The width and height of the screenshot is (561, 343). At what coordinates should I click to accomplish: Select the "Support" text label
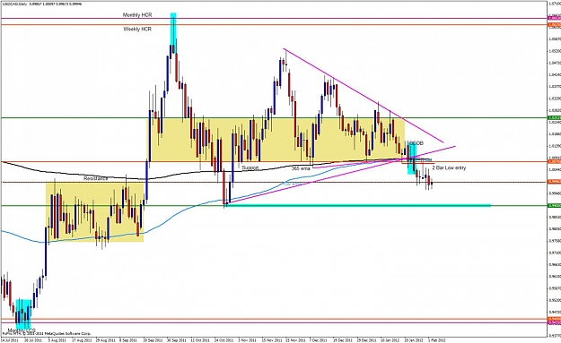pyautogui.click(x=250, y=167)
